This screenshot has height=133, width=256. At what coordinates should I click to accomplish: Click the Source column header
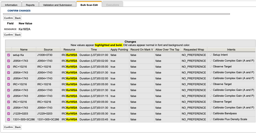coord(48,50)
